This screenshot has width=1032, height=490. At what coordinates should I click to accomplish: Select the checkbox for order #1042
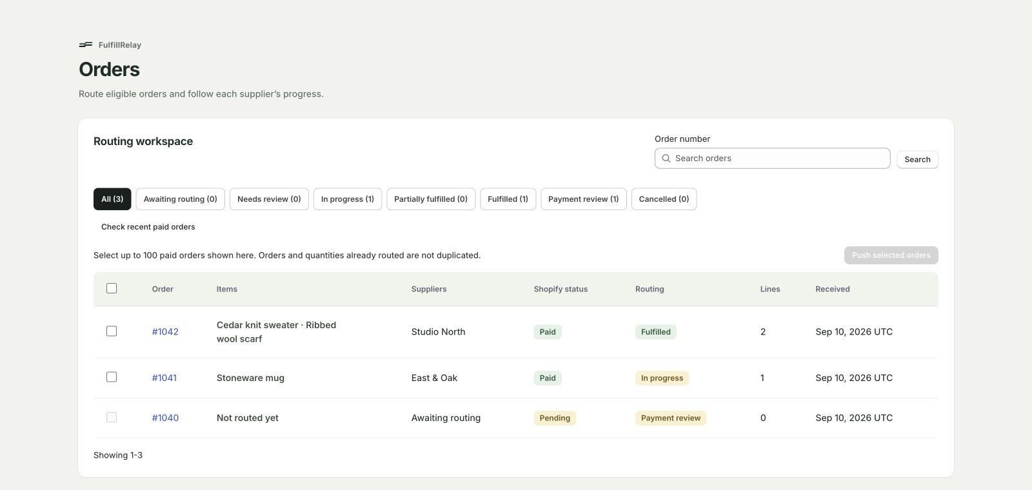pos(112,331)
